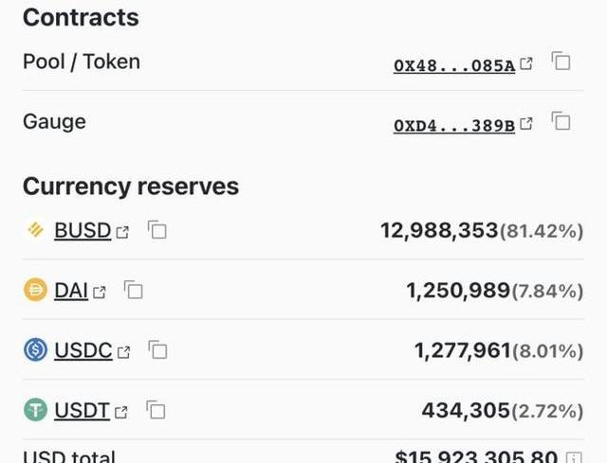
Task: Click the USDT token logo icon
Action: [x=35, y=410]
